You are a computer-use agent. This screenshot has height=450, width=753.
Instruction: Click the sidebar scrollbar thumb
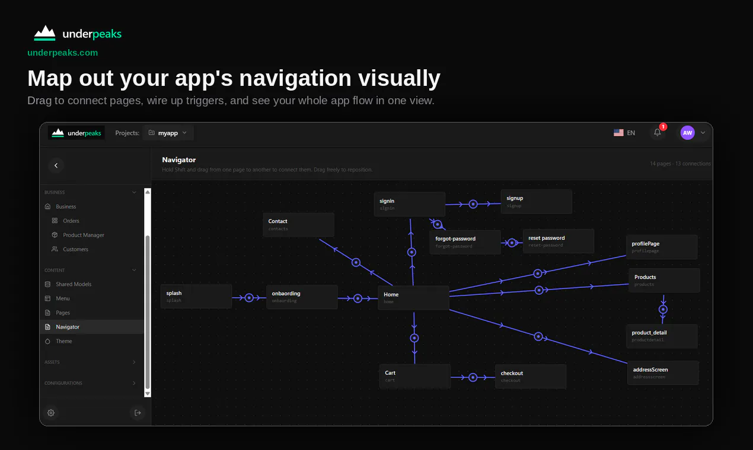(148, 311)
